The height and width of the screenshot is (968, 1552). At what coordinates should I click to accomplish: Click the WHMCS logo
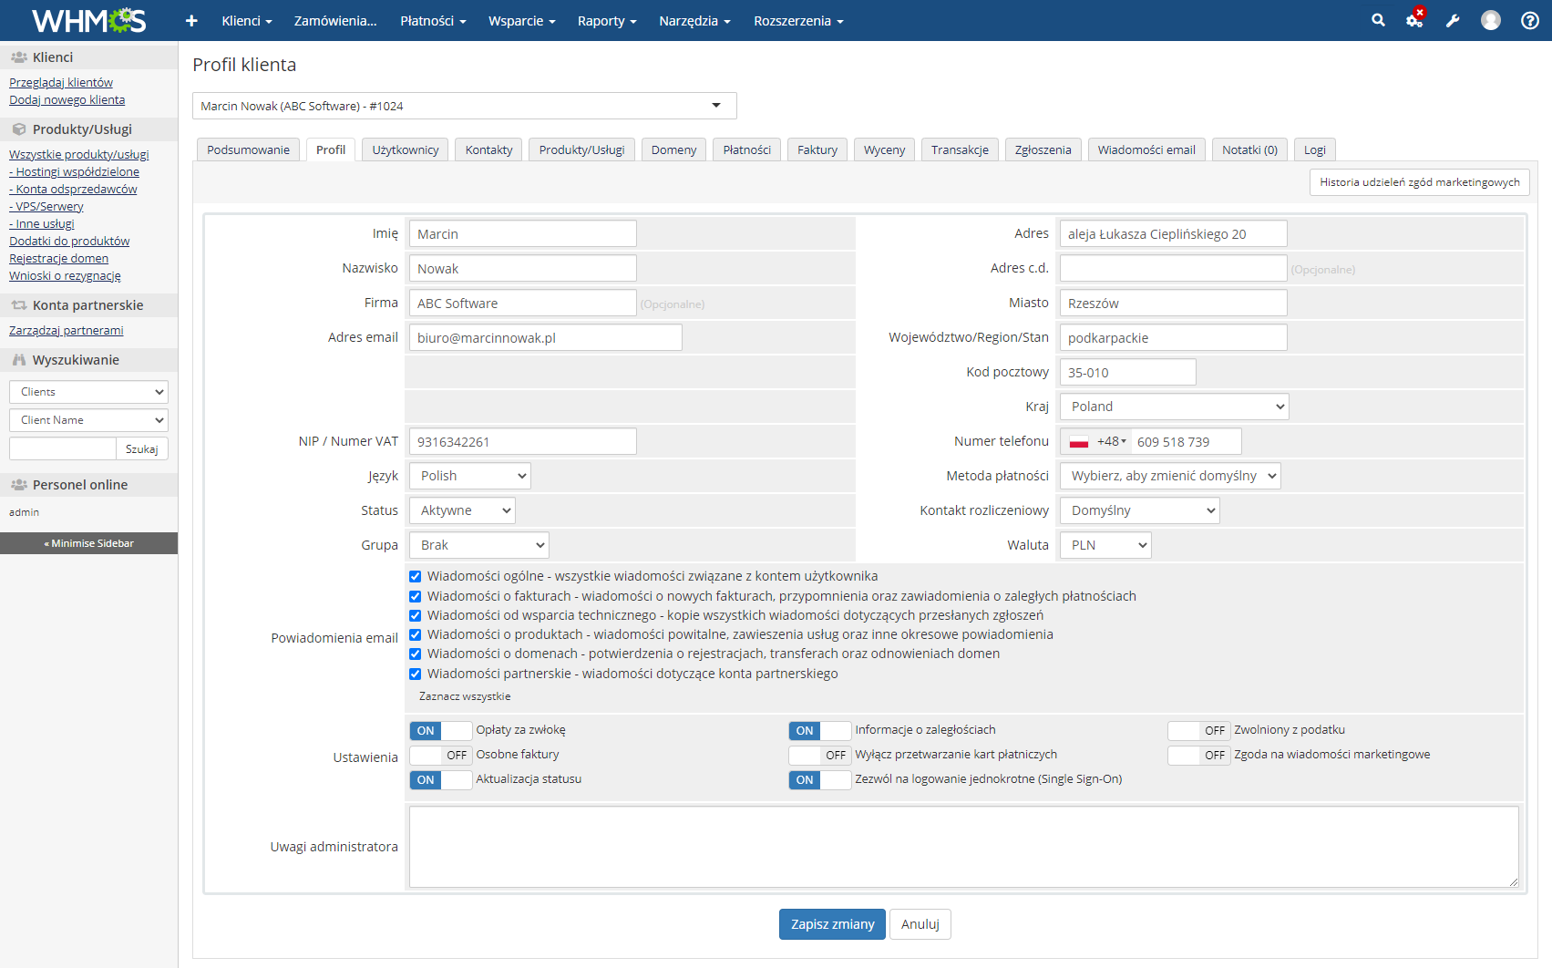pyautogui.click(x=87, y=19)
